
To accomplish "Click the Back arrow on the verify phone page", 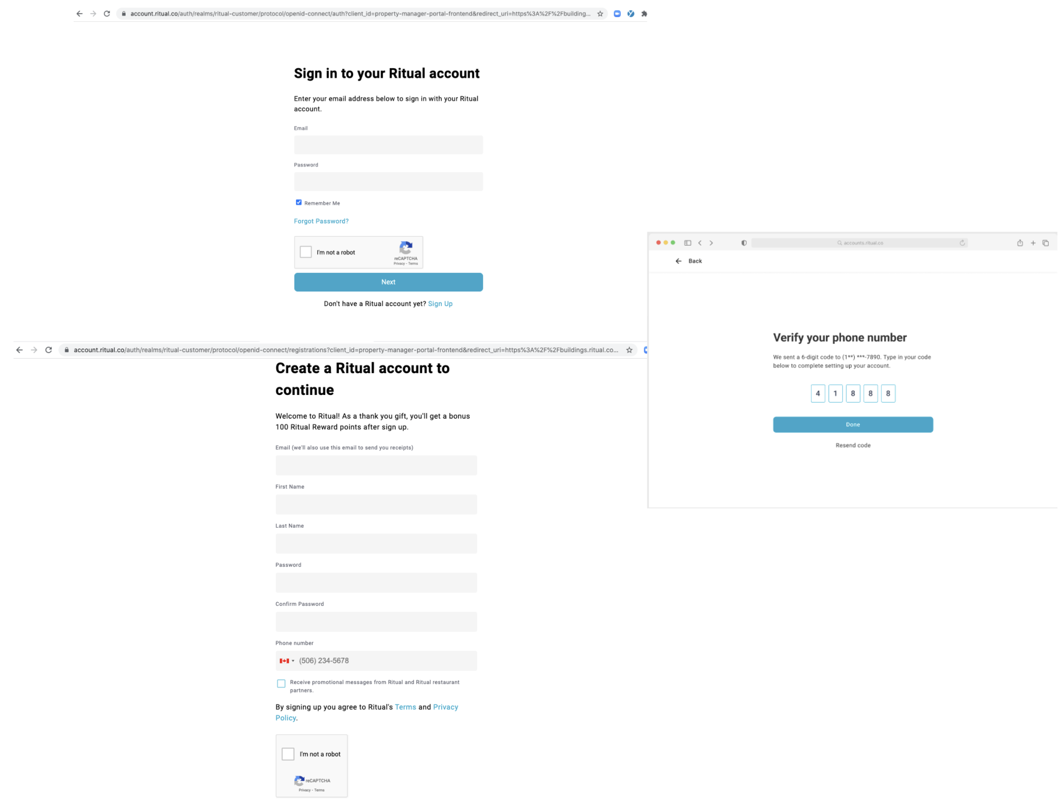I will [x=679, y=261].
